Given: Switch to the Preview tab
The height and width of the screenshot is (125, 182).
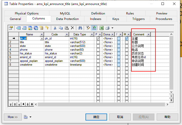Looking at the screenshot, I should point(162,13).
